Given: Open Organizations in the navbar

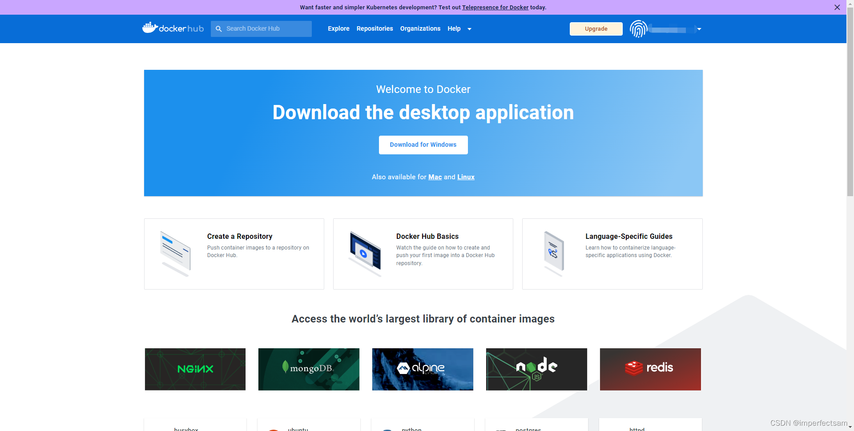Looking at the screenshot, I should pos(420,28).
